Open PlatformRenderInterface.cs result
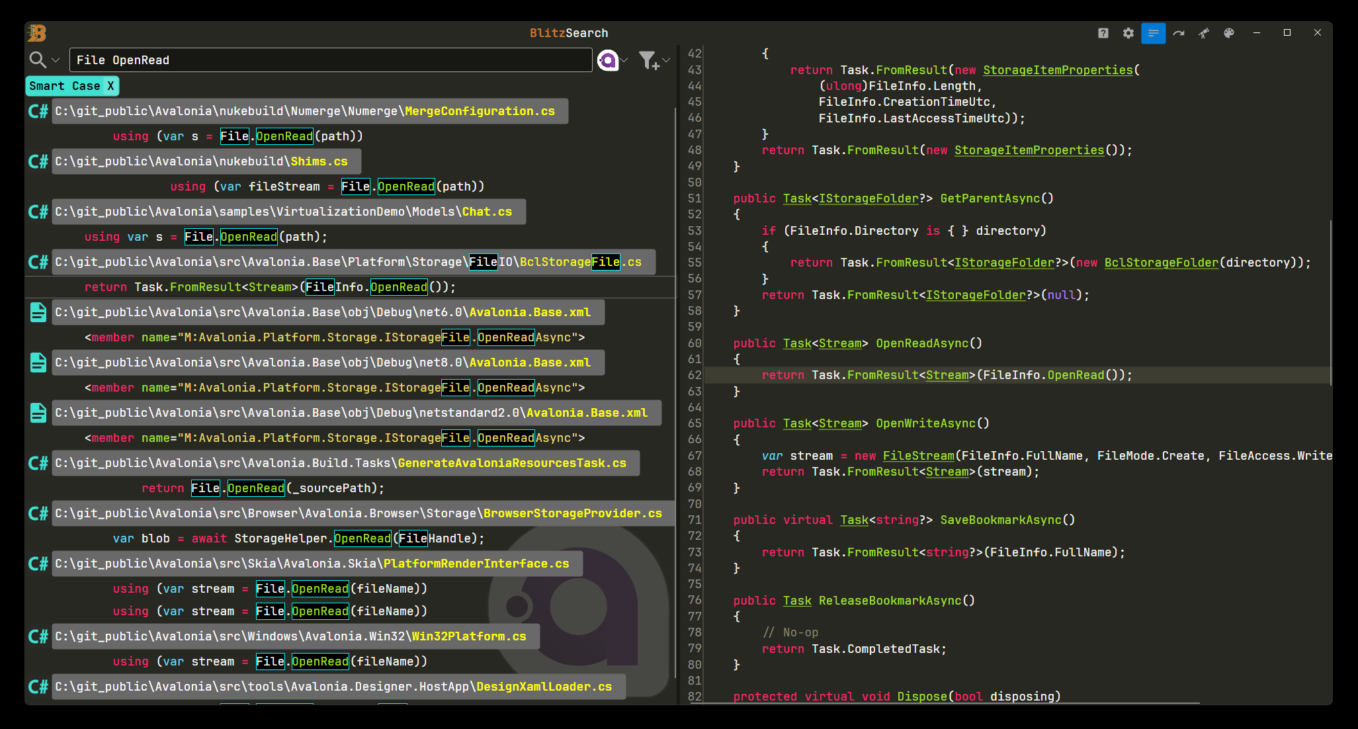Screen dimensions: 1358x729 click(317, 564)
